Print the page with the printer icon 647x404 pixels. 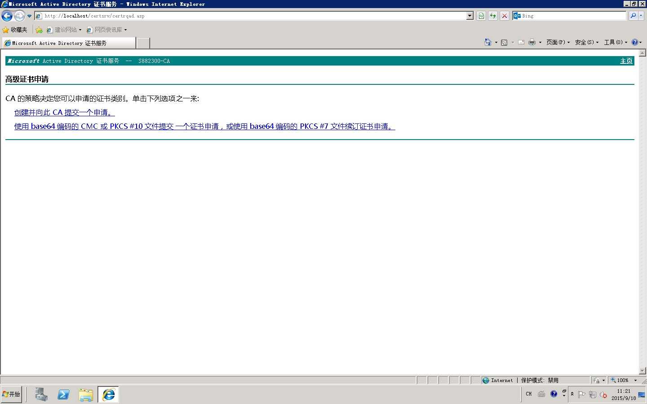coord(532,43)
